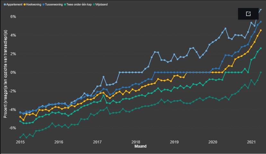The image size is (266, 154).
Task: Toggle the Hoekwoning series legend label
Action: point(33,4)
